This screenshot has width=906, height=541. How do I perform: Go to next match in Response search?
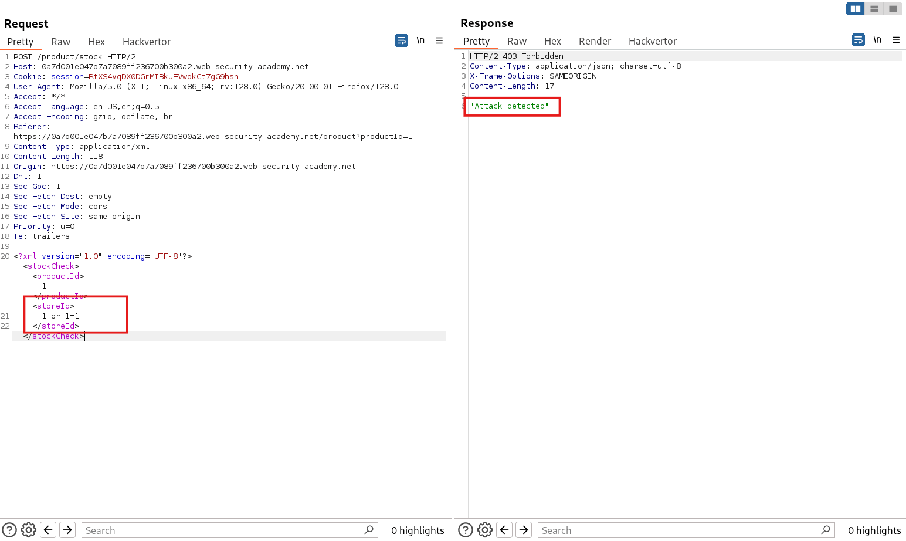[x=524, y=530]
